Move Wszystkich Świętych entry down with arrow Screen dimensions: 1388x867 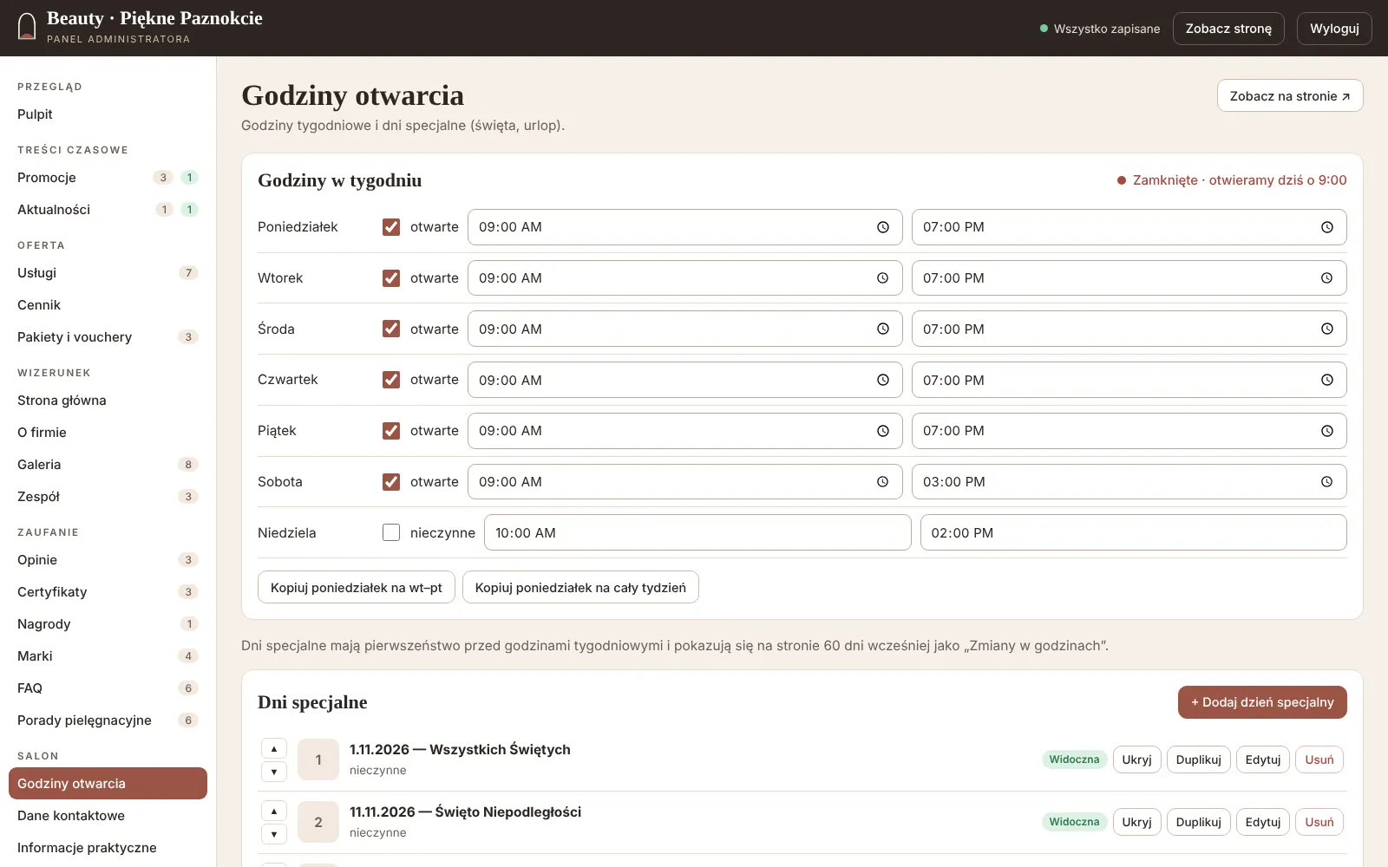click(x=274, y=772)
